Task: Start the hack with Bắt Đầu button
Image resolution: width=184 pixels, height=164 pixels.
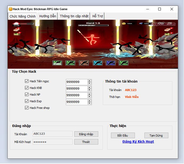Action: tap(123, 136)
